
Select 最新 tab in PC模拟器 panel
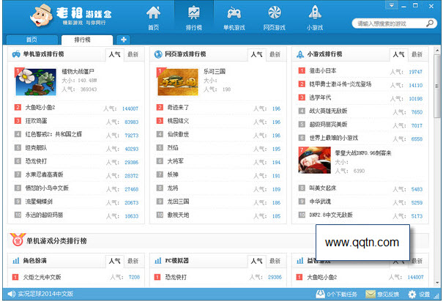click(x=275, y=261)
